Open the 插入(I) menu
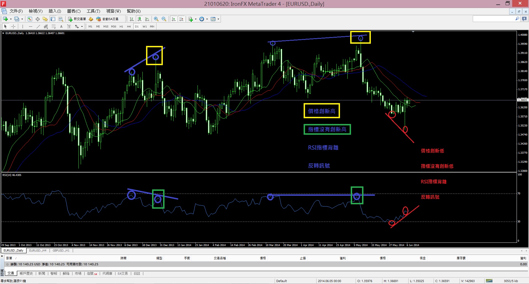Screen dimensions: 529x284 click(x=55, y=11)
